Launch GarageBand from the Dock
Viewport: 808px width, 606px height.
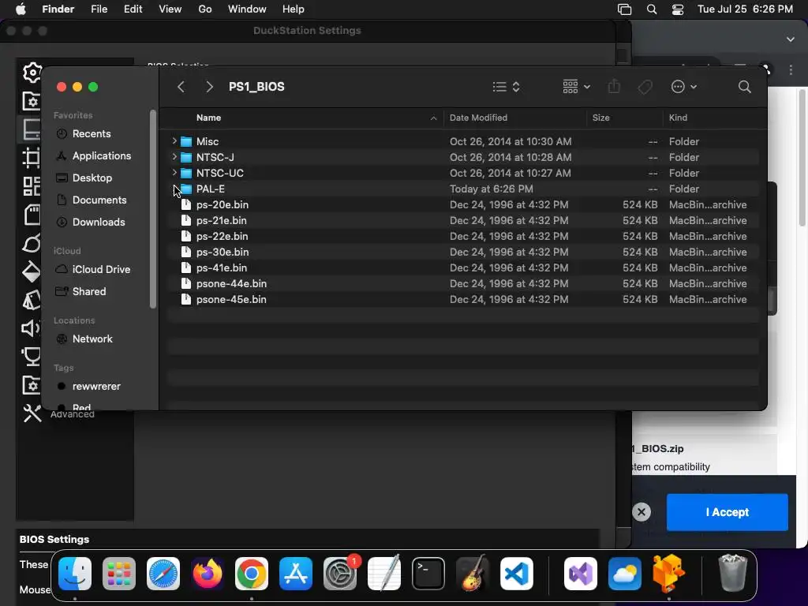pos(473,574)
